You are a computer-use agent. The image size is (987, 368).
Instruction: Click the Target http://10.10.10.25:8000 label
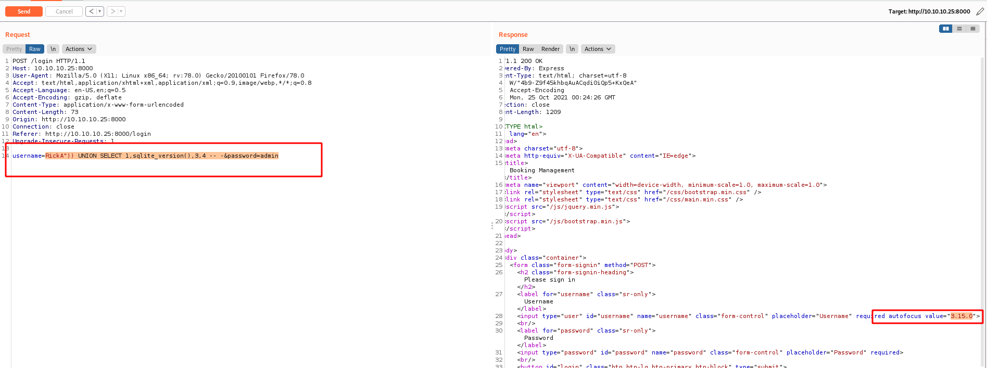click(x=929, y=11)
